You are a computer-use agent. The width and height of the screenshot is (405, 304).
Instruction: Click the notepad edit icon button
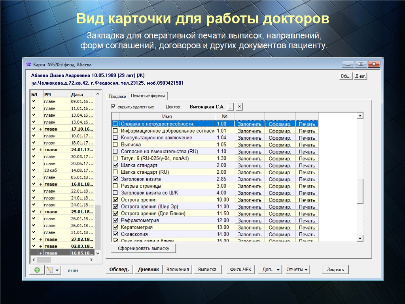coord(50,270)
